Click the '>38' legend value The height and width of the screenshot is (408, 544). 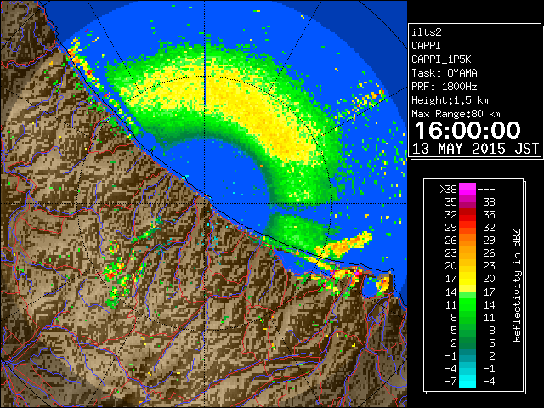tap(448, 190)
